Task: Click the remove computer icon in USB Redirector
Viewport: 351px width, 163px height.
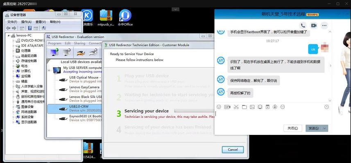Action: pos(67,52)
